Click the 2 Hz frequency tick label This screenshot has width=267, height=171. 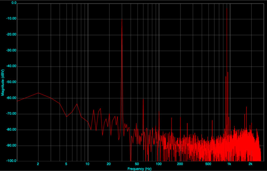[x=38, y=164]
